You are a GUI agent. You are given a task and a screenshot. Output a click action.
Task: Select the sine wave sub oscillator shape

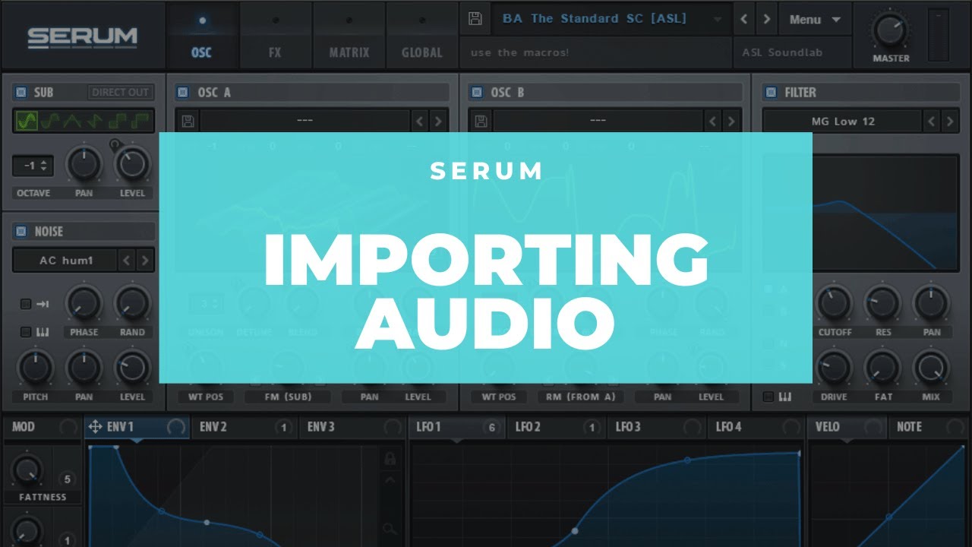[27, 121]
